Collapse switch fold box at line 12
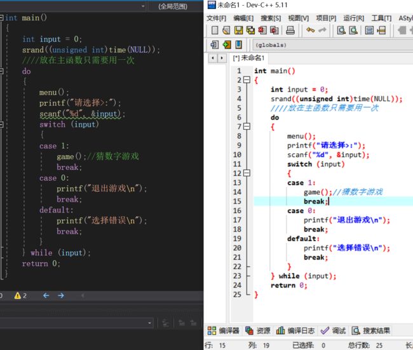The height and width of the screenshot is (350, 413). [x=247, y=172]
